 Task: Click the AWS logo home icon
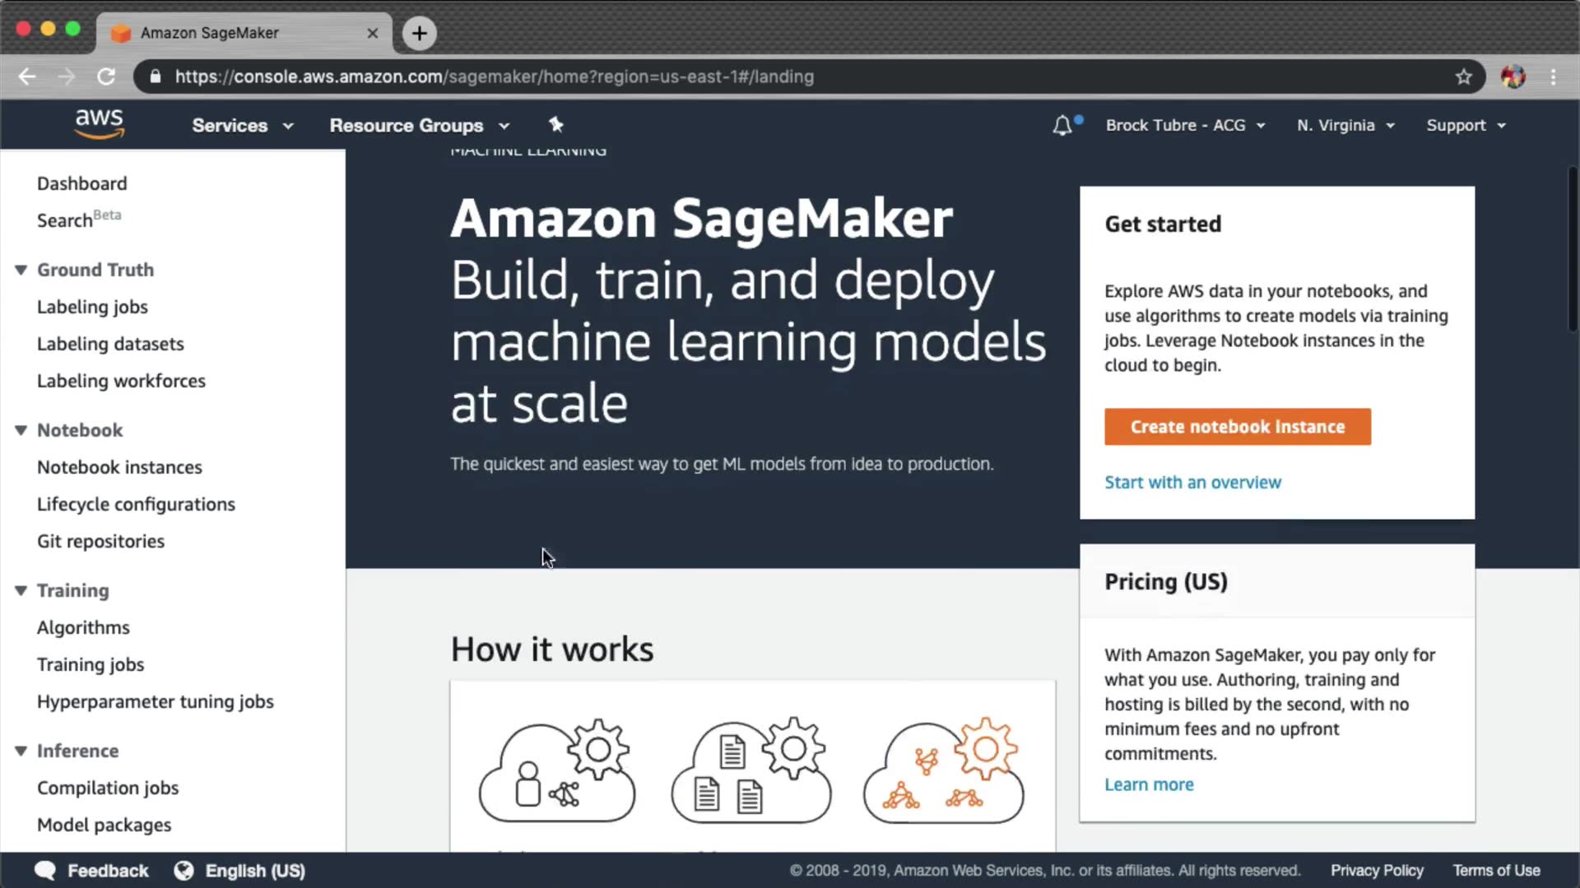click(99, 124)
